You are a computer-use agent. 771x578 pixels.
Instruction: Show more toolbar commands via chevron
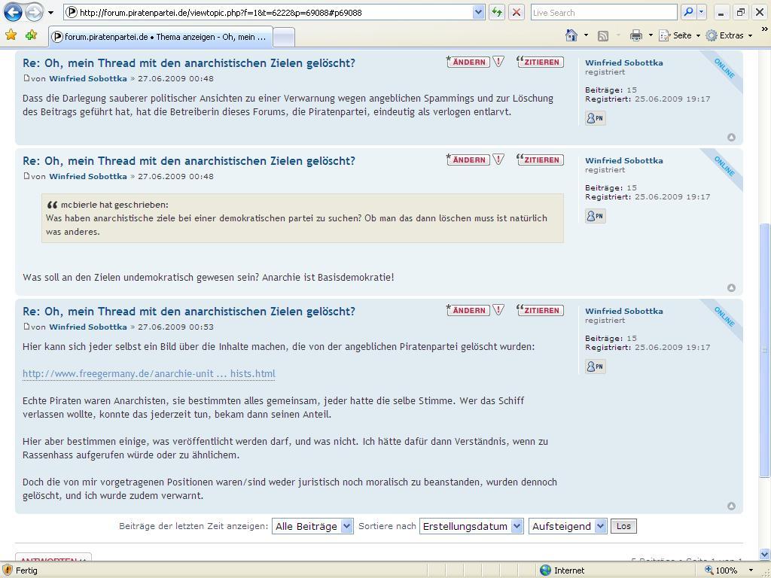click(x=765, y=29)
